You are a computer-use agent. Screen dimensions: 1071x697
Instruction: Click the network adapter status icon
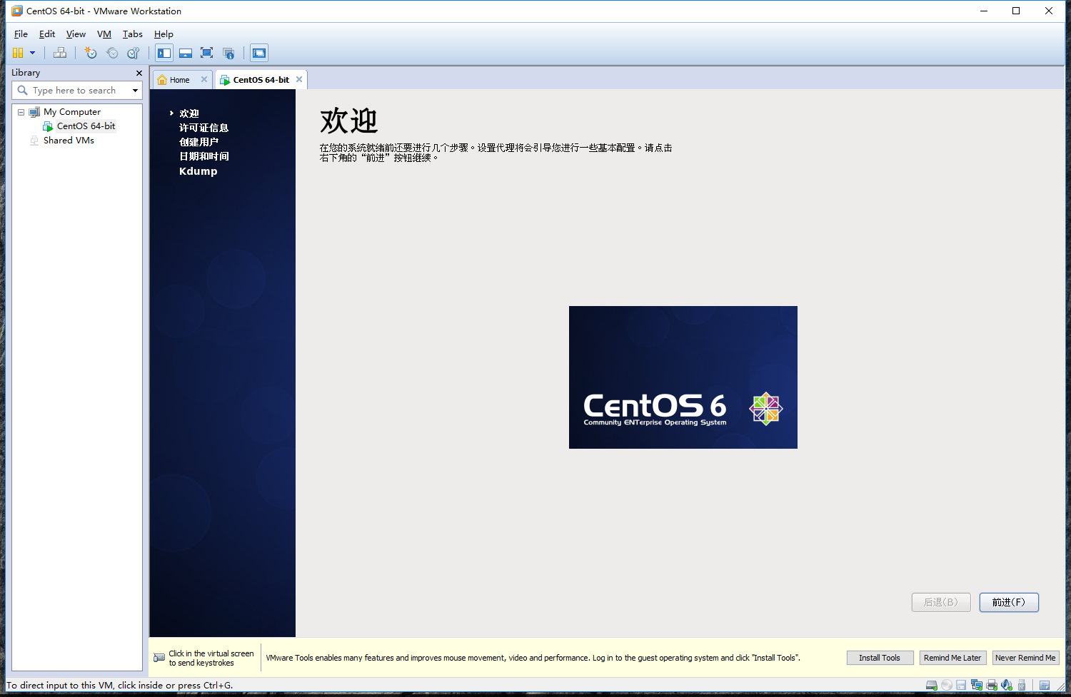[x=977, y=686]
